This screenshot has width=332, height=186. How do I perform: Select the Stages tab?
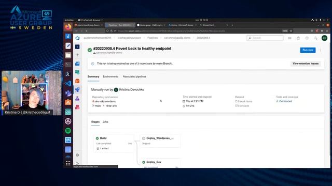pyautogui.click(x=95, y=122)
